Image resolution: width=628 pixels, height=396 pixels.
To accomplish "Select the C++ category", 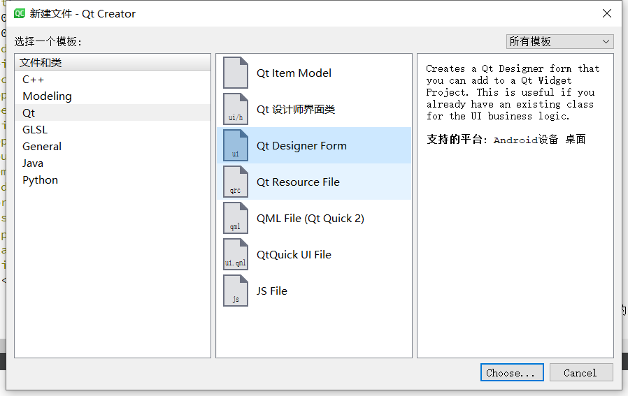I will point(113,79).
